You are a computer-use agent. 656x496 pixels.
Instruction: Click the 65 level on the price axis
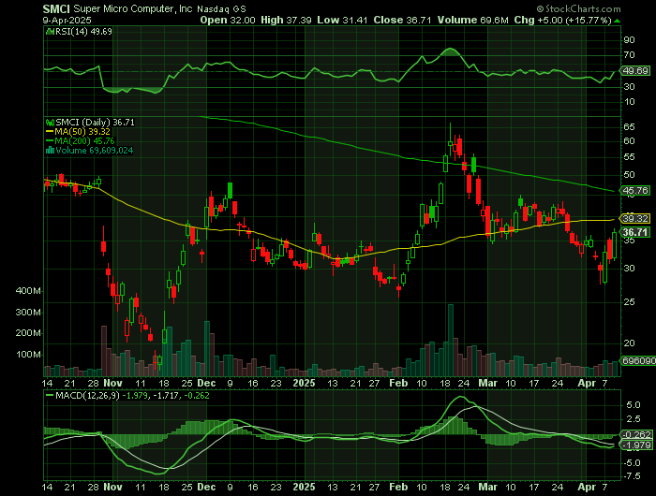click(x=629, y=127)
